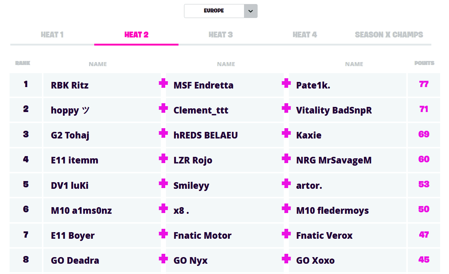Open the Europe region selector
The width and height of the screenshot is (449, 274).
coord(214,11)
